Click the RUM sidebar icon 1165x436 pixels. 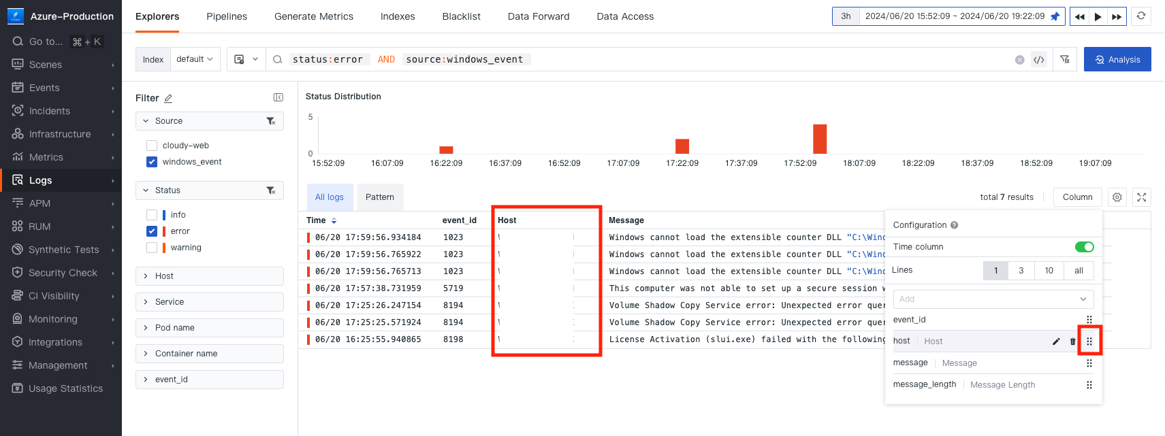[18, 227]
